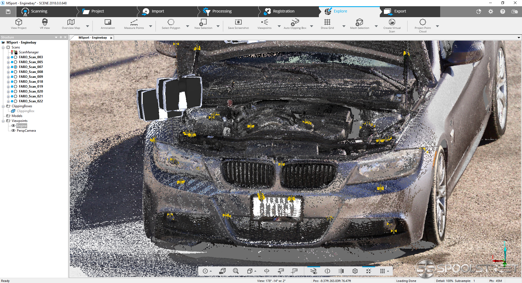
Task: Click Create Virtual Scan
Action: [392, 26]
